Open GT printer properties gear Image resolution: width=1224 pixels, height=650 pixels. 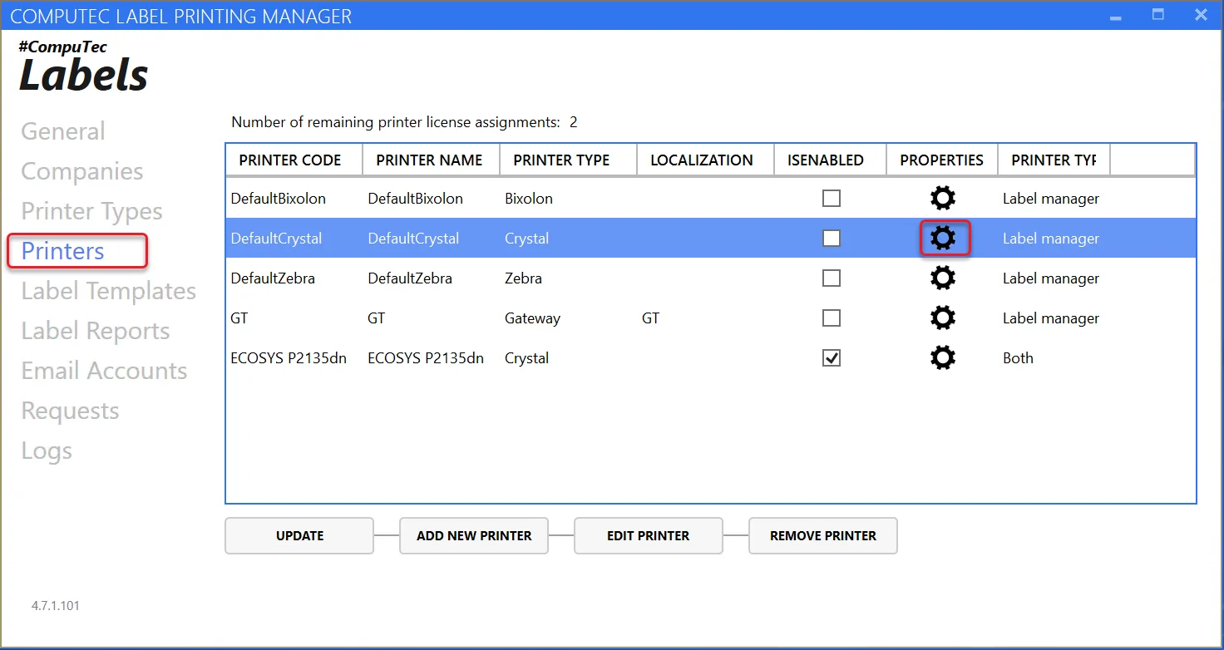942,318
